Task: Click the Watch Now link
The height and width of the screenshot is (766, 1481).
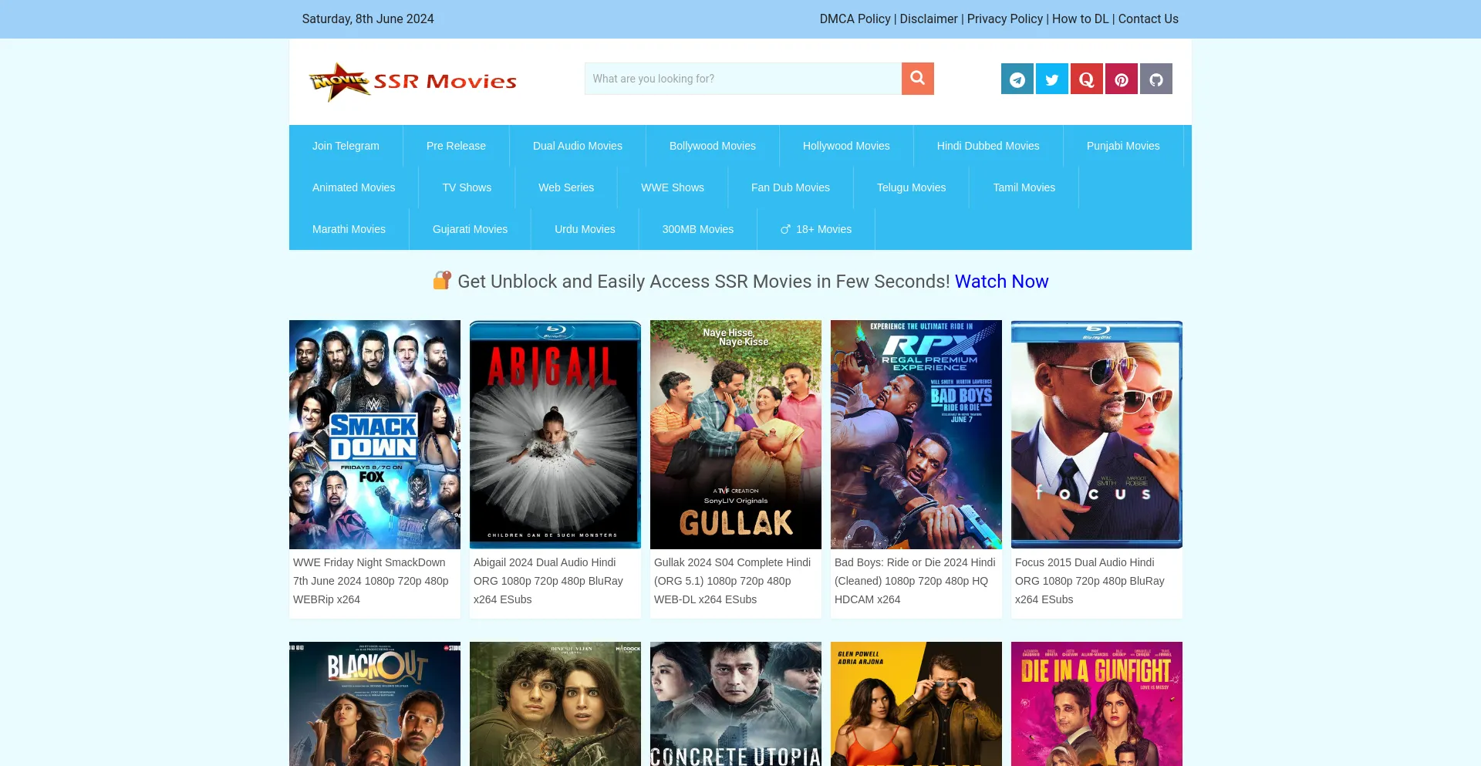Action: 1001,282
